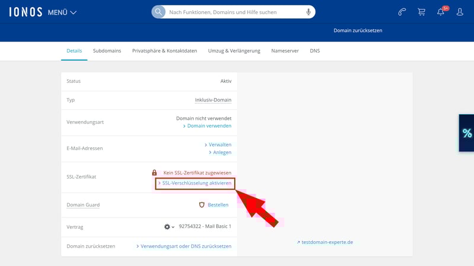Screen dimensions: 474x266
Task: Open the Vertrag gear settings dropdown
Action: (169, 226)
